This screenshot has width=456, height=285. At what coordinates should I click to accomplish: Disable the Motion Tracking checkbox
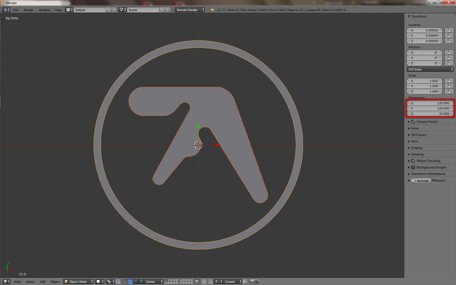[x=413, y=161]
